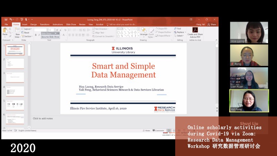This screenshot has height=156, width=277.
Task: Open Comments from the status bar
Action: [x=158, y=131]
